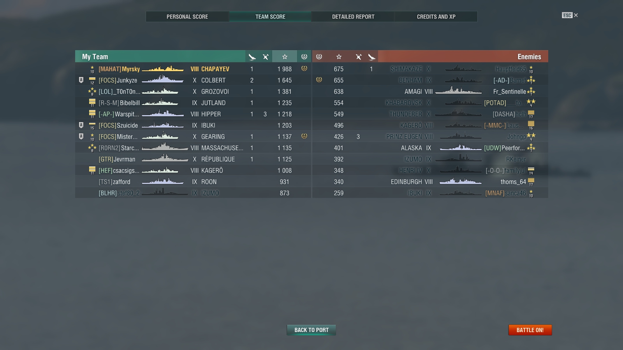
Task: Sort My Team by base XP star icon
Action: pos(285,57)
